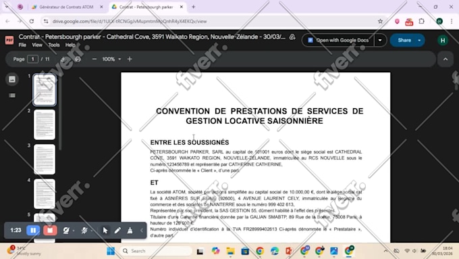Zoom in with the plus icon
The width and height of the screenshot is (459, 259).
click(x=130, y=60)
